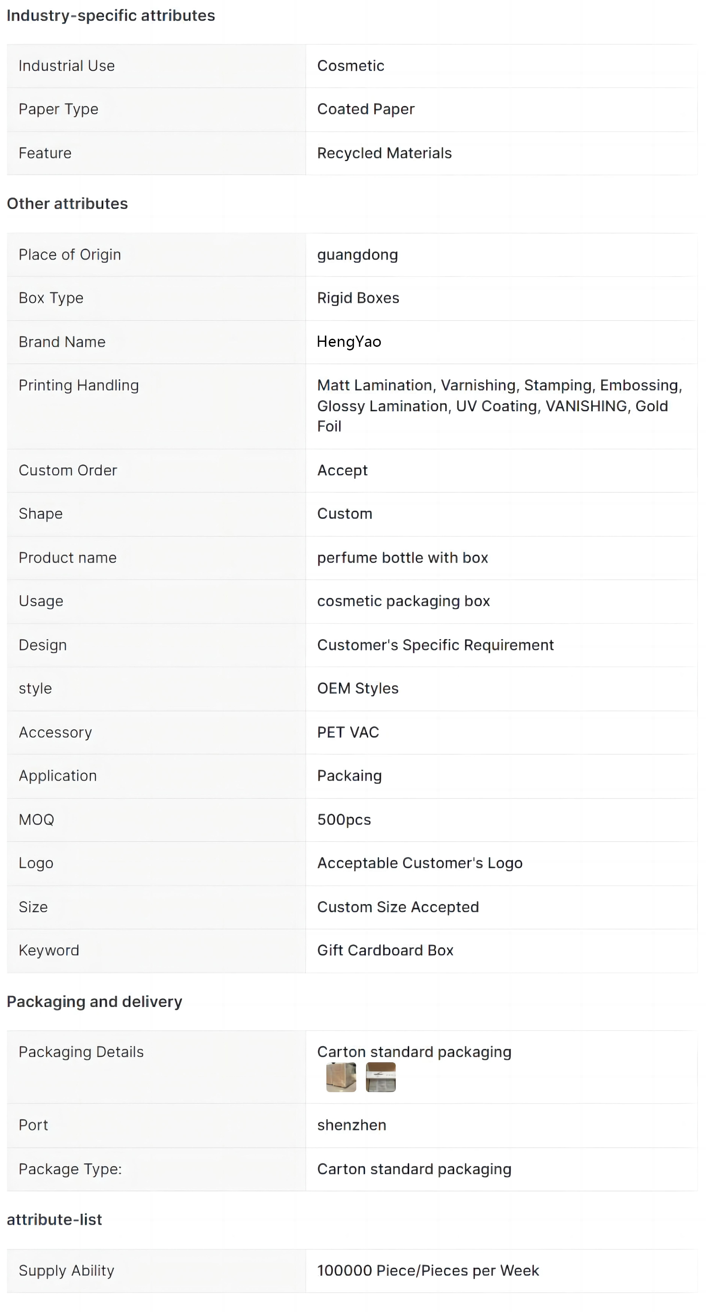The image size is (706, 1312).
Task: Click the 'shenzhen' port value
Action: click(352, 1125)
